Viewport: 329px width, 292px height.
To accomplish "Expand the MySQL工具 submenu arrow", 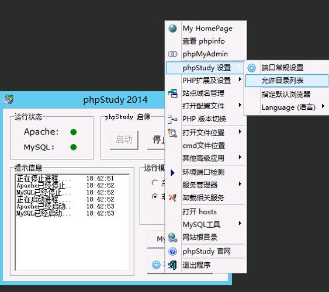I will (x=240, y=224).
